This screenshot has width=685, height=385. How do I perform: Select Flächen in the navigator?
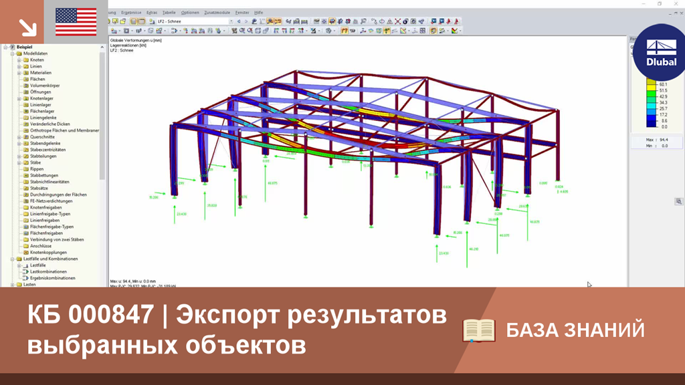(37, 80)
